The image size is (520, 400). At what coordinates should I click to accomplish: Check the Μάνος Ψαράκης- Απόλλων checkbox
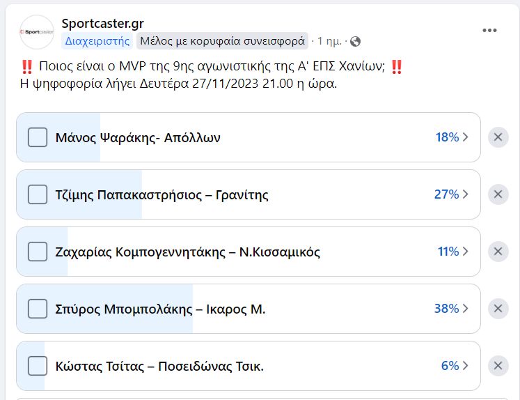click(38, 137)
